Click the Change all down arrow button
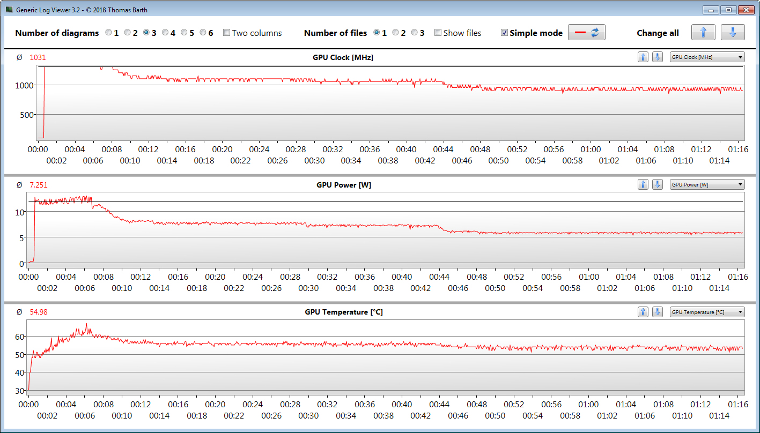This screenshot has width=760, height=433. pyautogui.click(x=732, y=32)
